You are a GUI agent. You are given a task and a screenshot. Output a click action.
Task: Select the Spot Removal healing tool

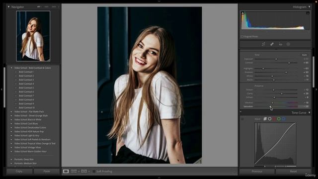tap(272, 44)
